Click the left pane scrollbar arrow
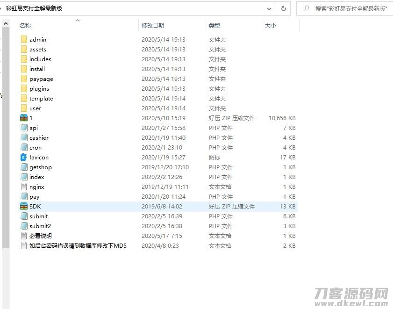The image size is (393, 309). click(x=5, y=22)
